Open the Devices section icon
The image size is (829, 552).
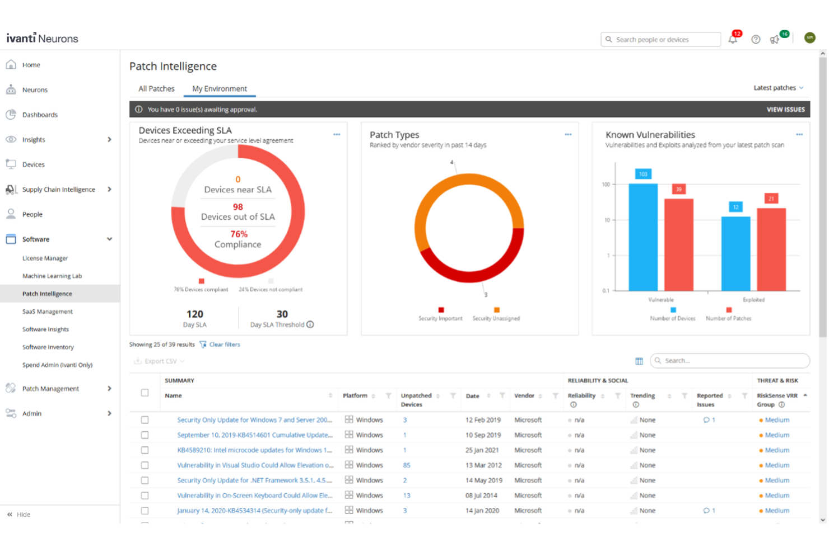[11, 164]
